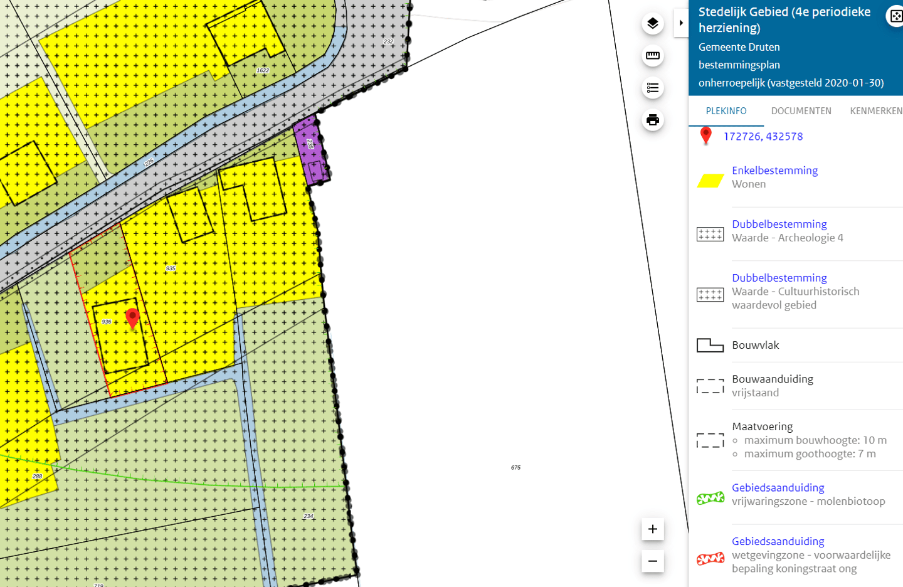
Task: Open Gebiedsaanduiding wetgevingzone link
Action: point(778,542)
